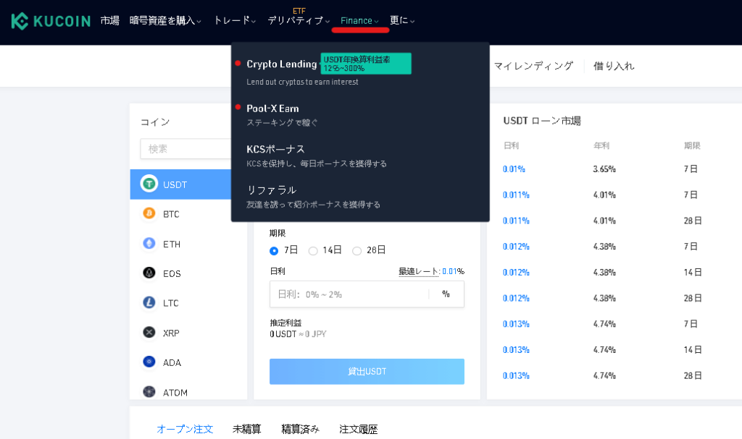Image resolution: width=742 pixels, height=439 pixels.
Task: Click 0.012% daily rate in the 28日 row
Action: (x=516, y=298)
